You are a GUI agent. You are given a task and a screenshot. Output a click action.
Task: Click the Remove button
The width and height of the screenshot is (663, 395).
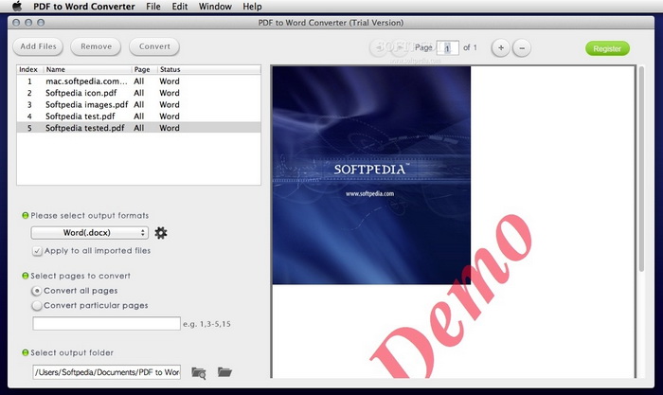pos(96,46)
